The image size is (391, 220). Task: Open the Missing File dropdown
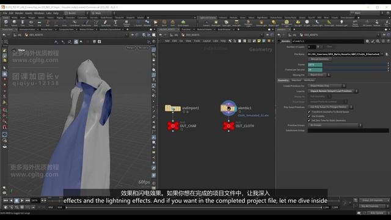[319, 75]
